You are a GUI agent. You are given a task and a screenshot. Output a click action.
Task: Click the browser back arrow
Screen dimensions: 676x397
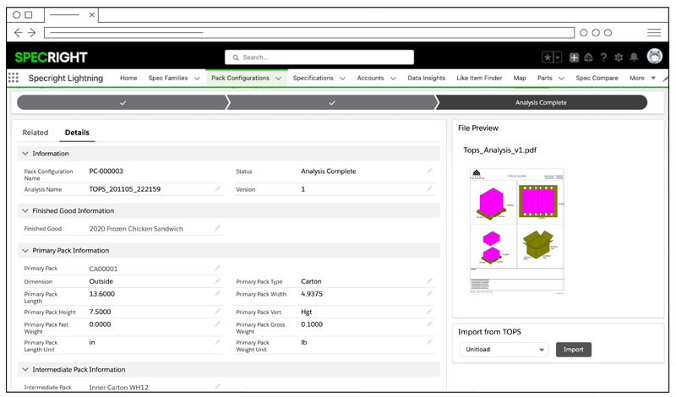[18, 33]
